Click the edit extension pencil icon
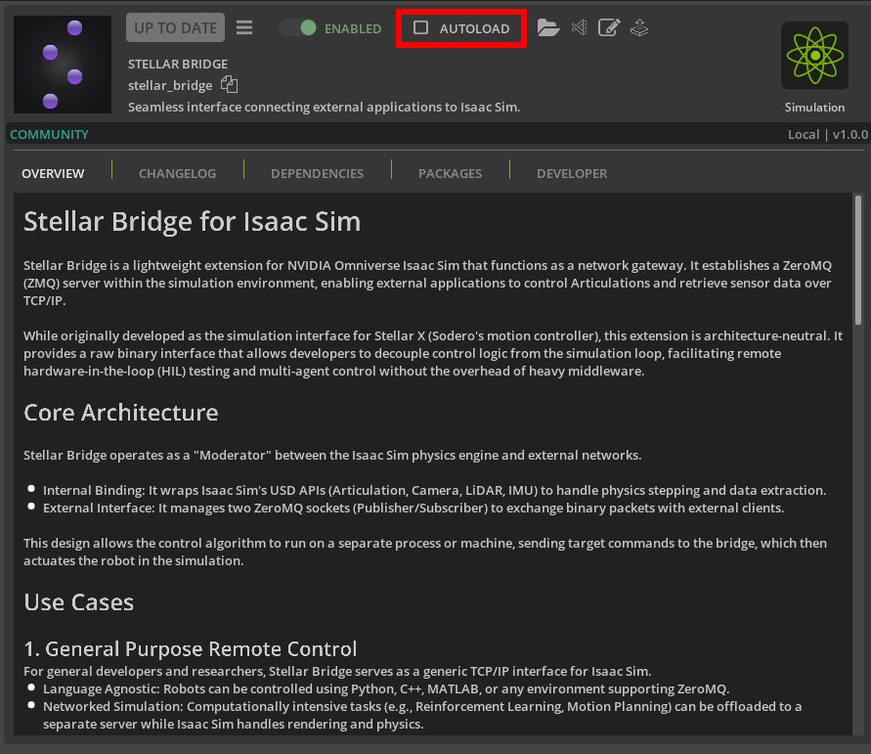Image resolution: width=871 pixels, height=754 pixels. [608, 27]
